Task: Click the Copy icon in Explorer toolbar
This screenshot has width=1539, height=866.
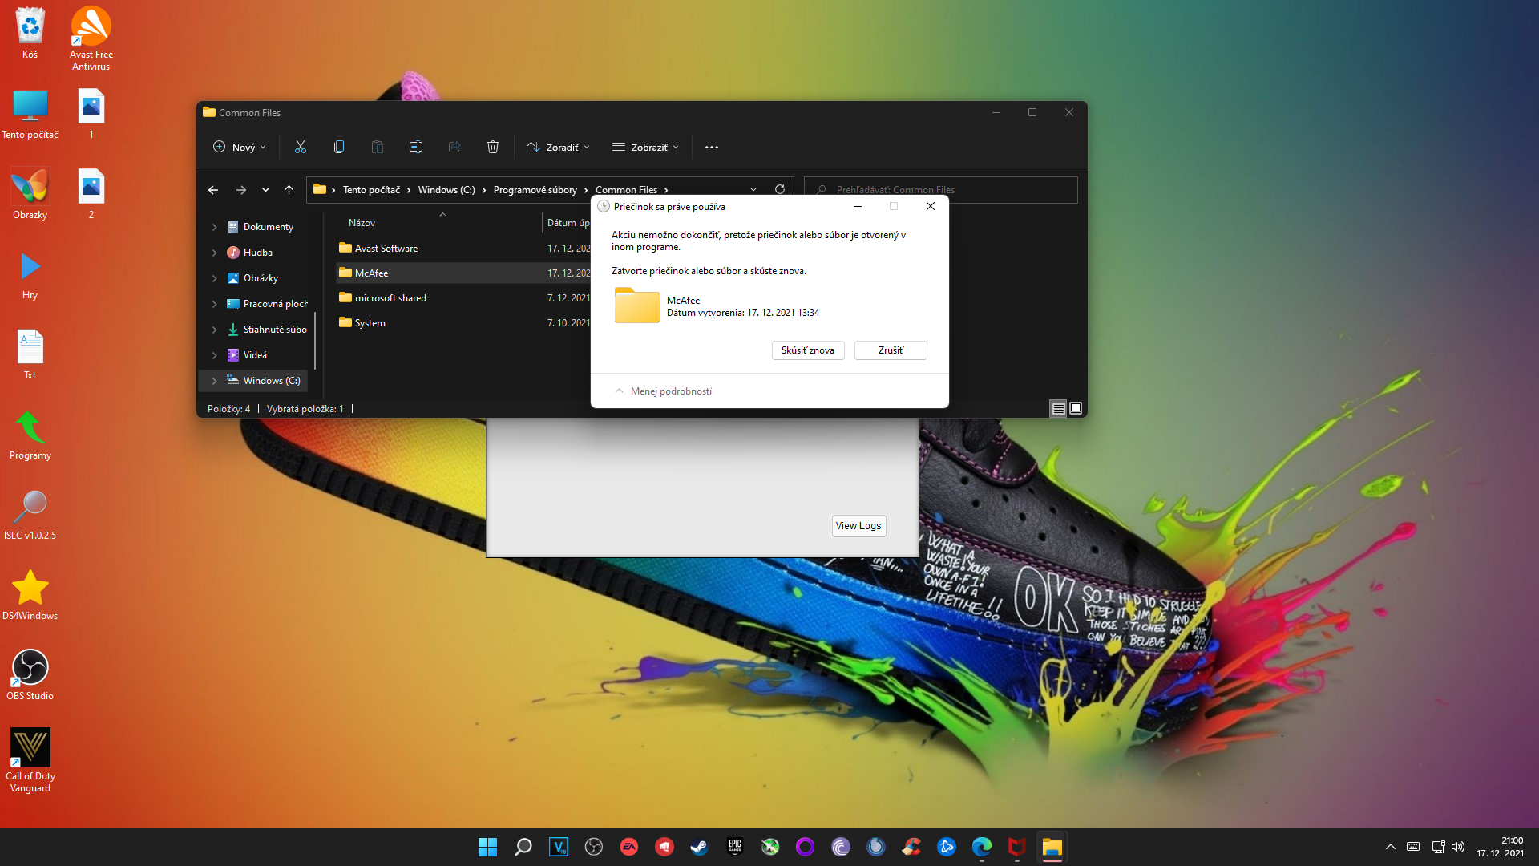Action: tap(339, 147)
